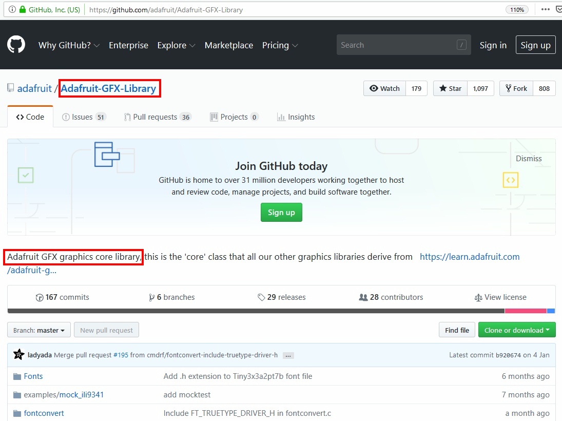Open the Adafruit-GFX-Library repository link

[109, 88]
